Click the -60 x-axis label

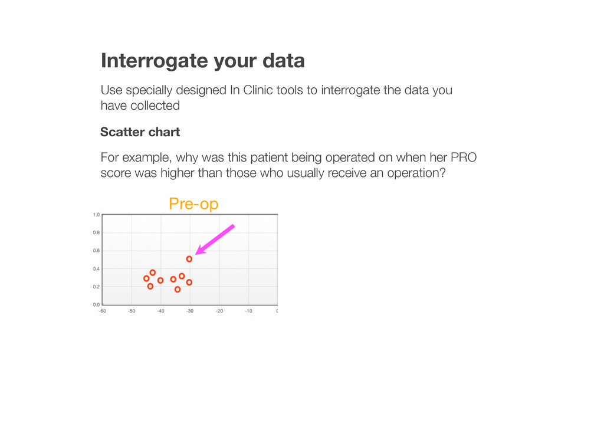tap(102, 311)
